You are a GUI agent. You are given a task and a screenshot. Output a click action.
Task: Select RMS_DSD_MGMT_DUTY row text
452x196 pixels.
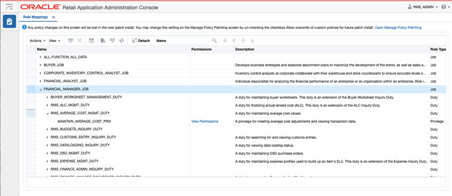[70, 153]
